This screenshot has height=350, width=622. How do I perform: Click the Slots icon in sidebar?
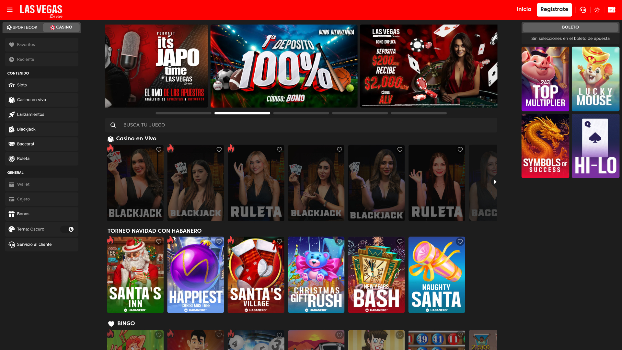[x=12, y=85]
